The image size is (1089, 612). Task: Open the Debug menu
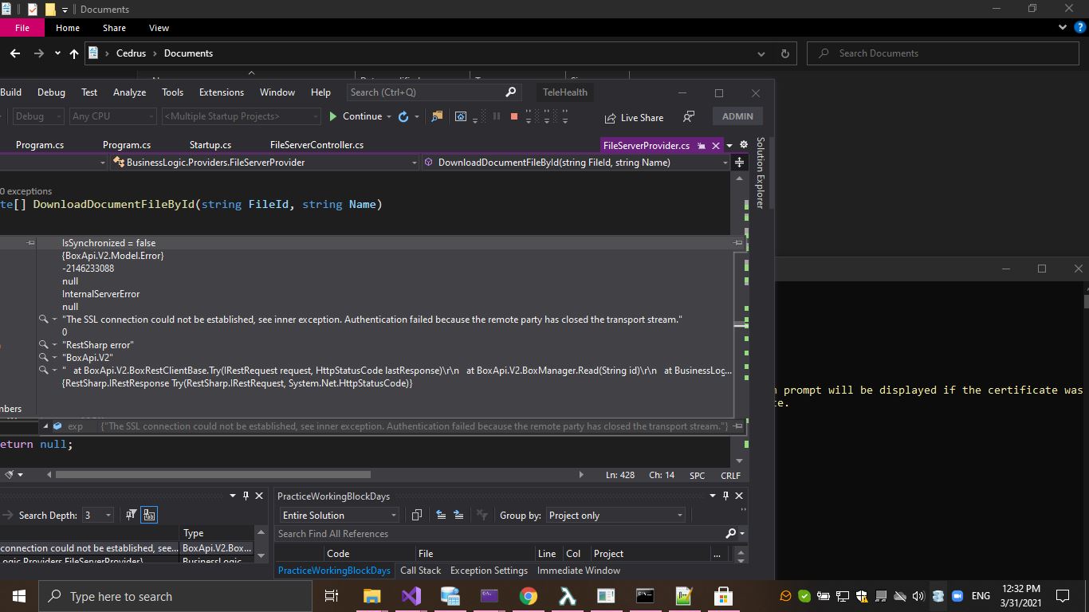(51, 92)
